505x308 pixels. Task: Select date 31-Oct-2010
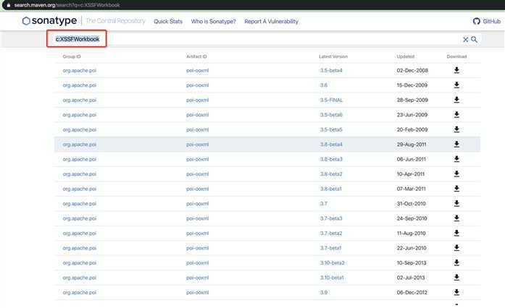point(411,203)
